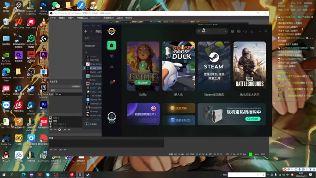
Task: Click the add game plus button in Steam
Action: click(87, 124)
